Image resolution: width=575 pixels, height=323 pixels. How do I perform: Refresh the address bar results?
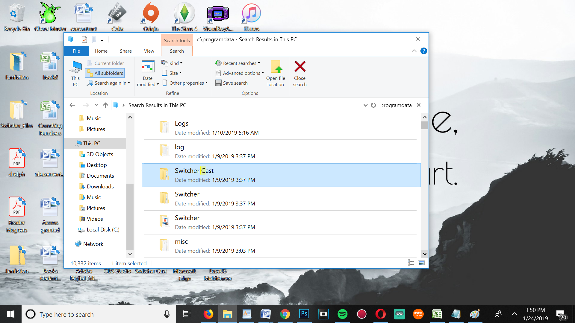373,105
